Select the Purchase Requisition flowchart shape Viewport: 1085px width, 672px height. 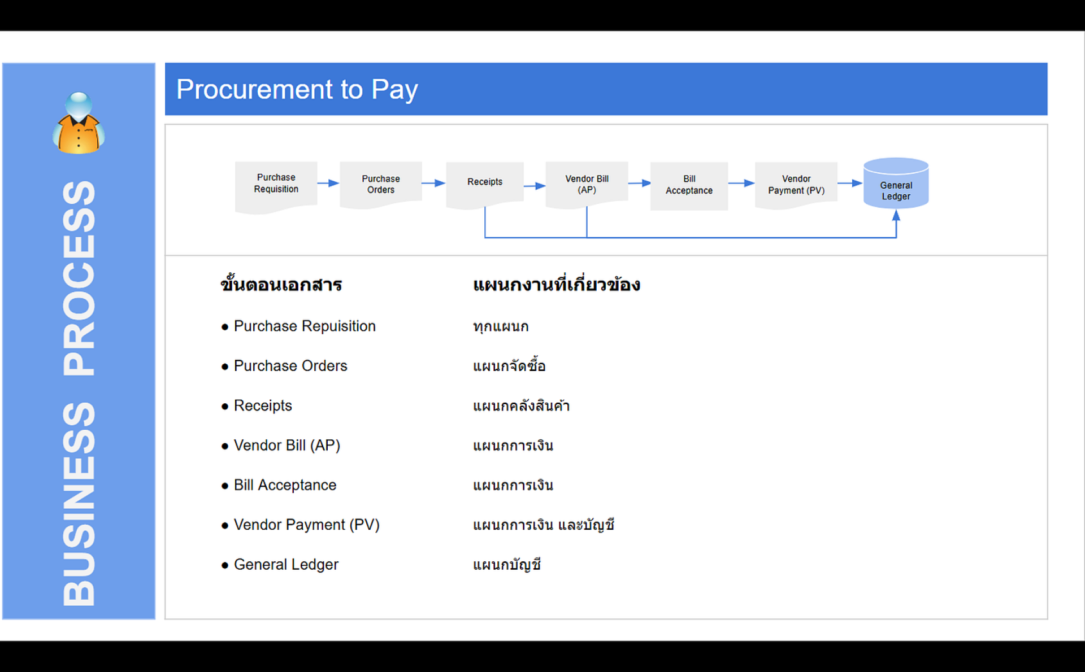tap(276, 184)
